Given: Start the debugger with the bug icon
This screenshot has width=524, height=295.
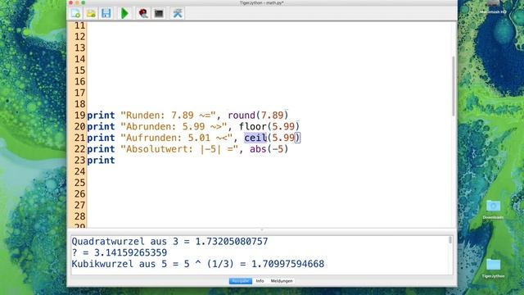Looking at the screenshot, I should (143, 13).
